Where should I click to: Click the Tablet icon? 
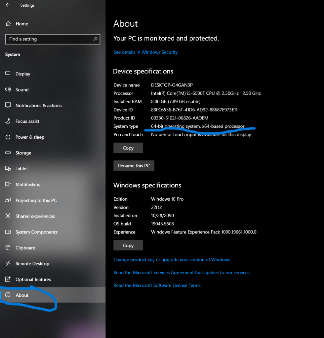(8, 168)
